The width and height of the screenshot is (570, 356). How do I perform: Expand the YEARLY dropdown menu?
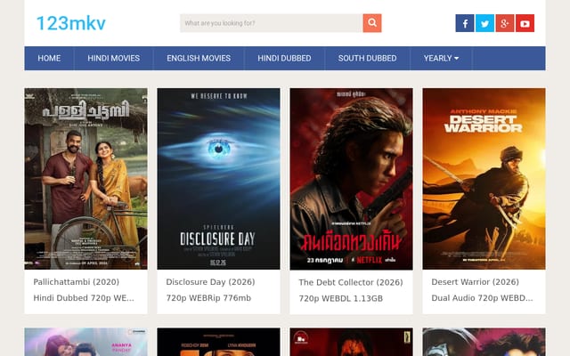point(441,58)
